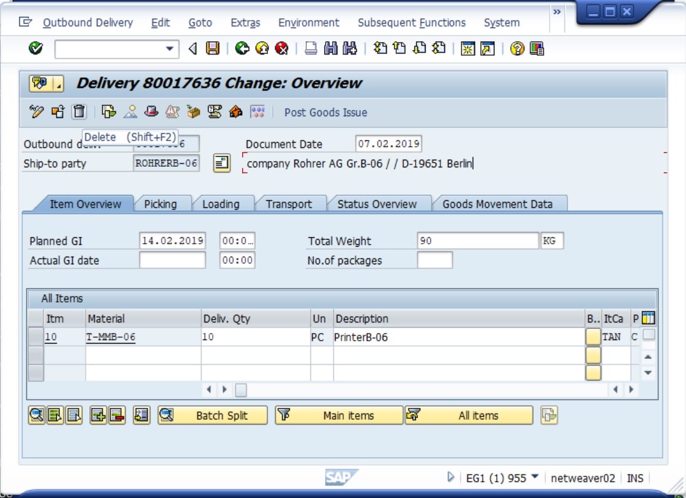Toggle checkbox at end of item 10 row

tap(649, 335)
